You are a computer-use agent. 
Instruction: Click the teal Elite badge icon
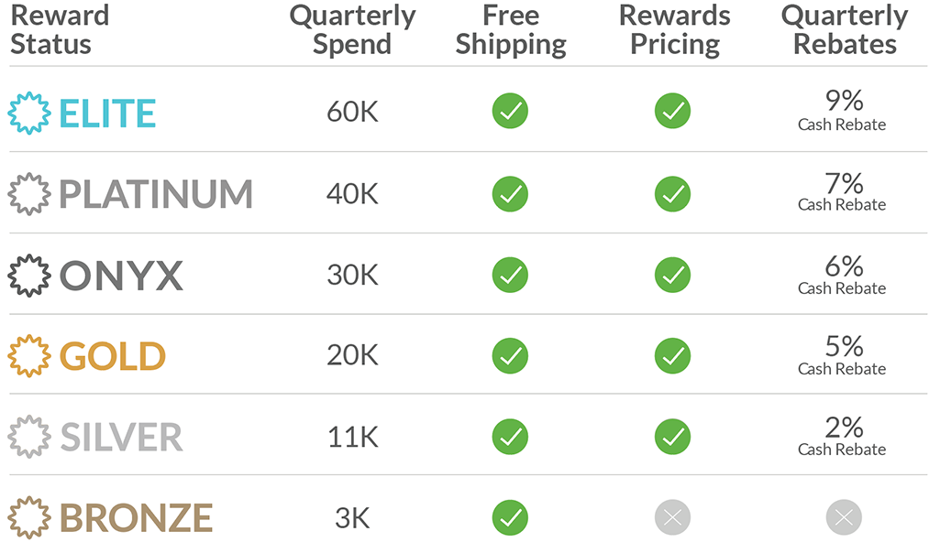29,113
